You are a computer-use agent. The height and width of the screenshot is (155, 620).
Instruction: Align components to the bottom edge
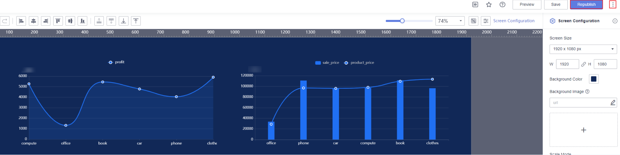(x=82, y=21)
